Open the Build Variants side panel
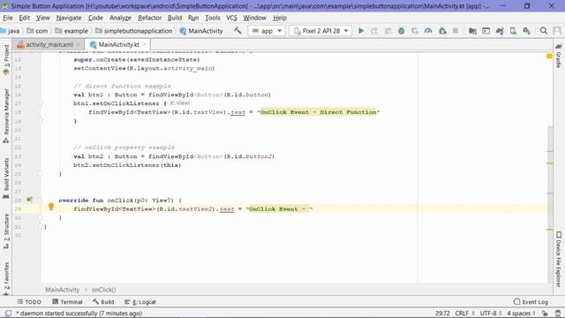 coord(6,178)
